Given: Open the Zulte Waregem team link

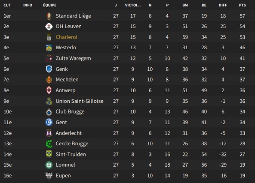Looking at the screenshot, I should 74,58.
